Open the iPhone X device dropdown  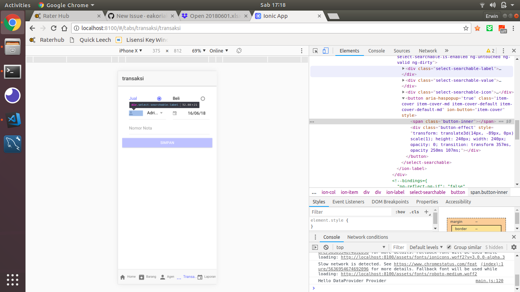click(x=130, y=50)
